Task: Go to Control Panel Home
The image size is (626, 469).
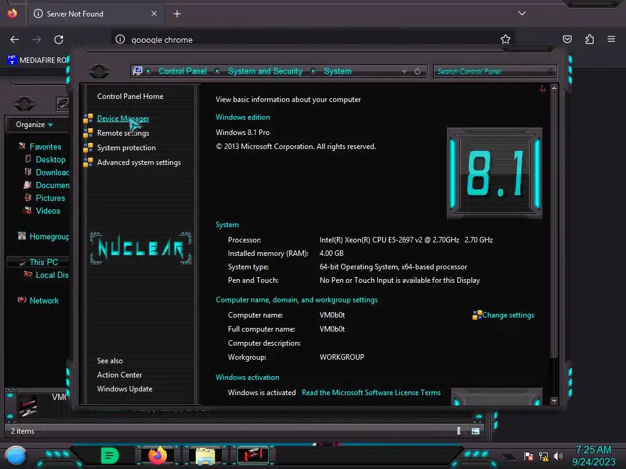Action: pos(130,96)
